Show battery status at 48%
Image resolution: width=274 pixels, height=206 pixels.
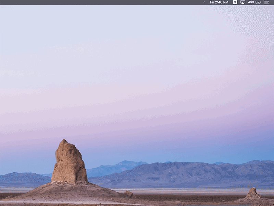pyautogui.click(x=254, y=2)
